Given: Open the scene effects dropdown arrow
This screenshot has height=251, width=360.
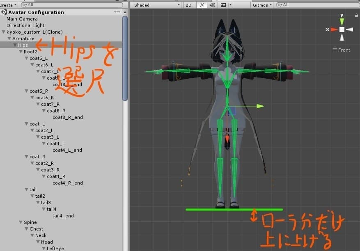Looking at the screenshot, I should (x=231, y=5).
